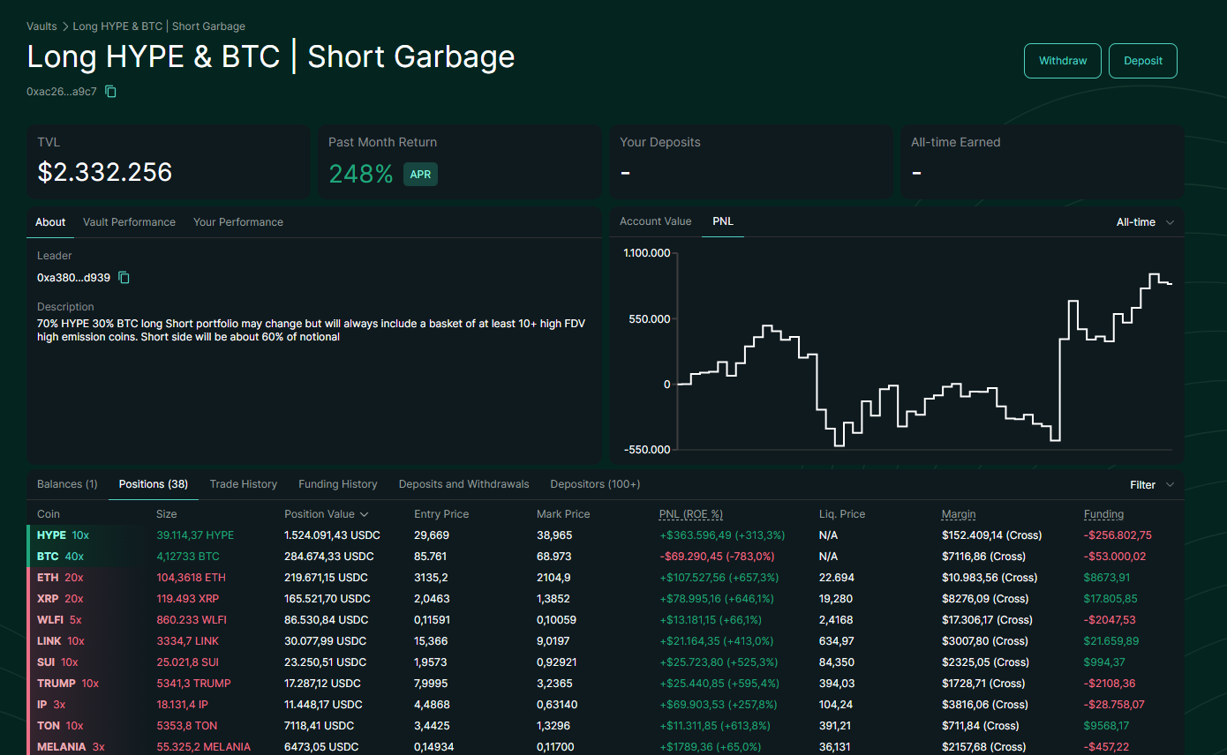1227x755 pixels.
Task: Expand the Filter dropdown
Action: pyautogui.click(x=1152, y=485)
